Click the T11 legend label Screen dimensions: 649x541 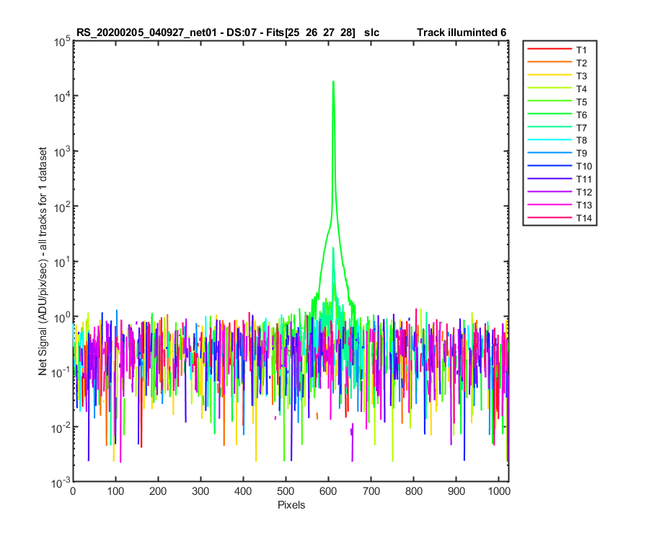click(x=583, y=179)
